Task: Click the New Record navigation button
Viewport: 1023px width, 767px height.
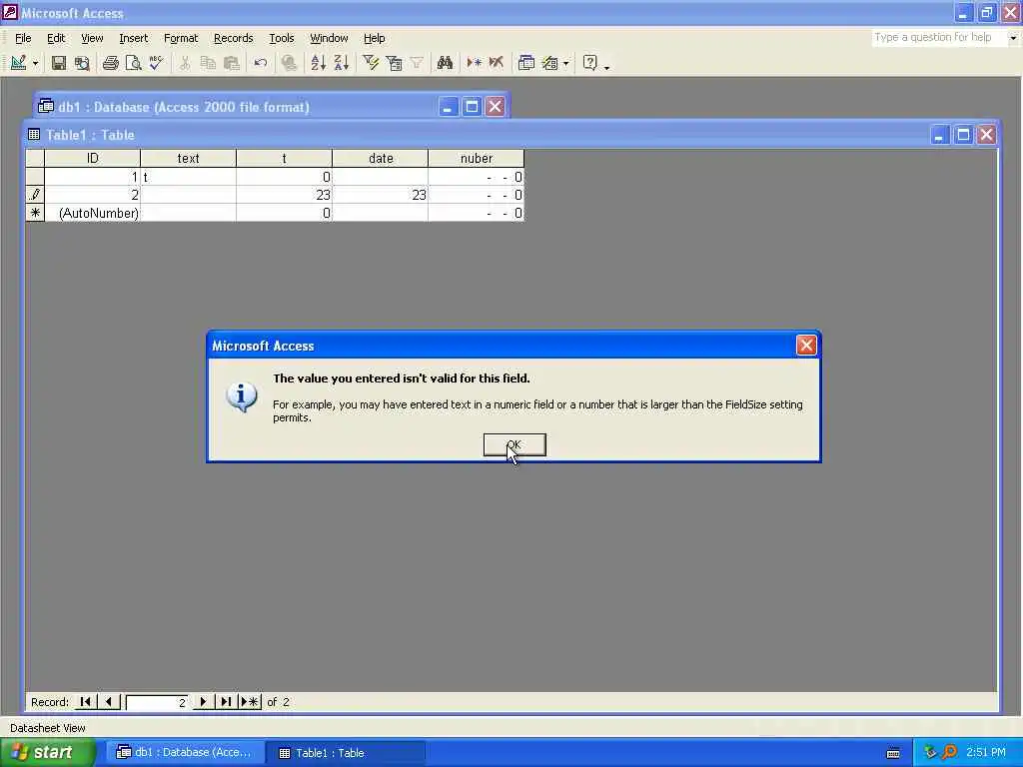Action: point(250,702)
